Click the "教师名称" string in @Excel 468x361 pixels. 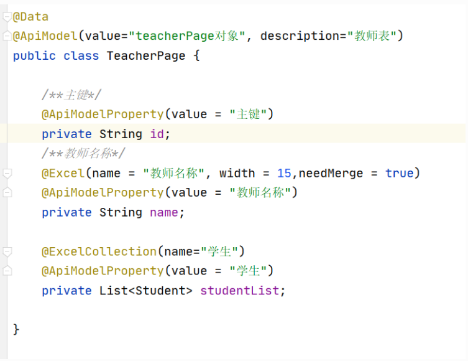(x=173, y=173)
